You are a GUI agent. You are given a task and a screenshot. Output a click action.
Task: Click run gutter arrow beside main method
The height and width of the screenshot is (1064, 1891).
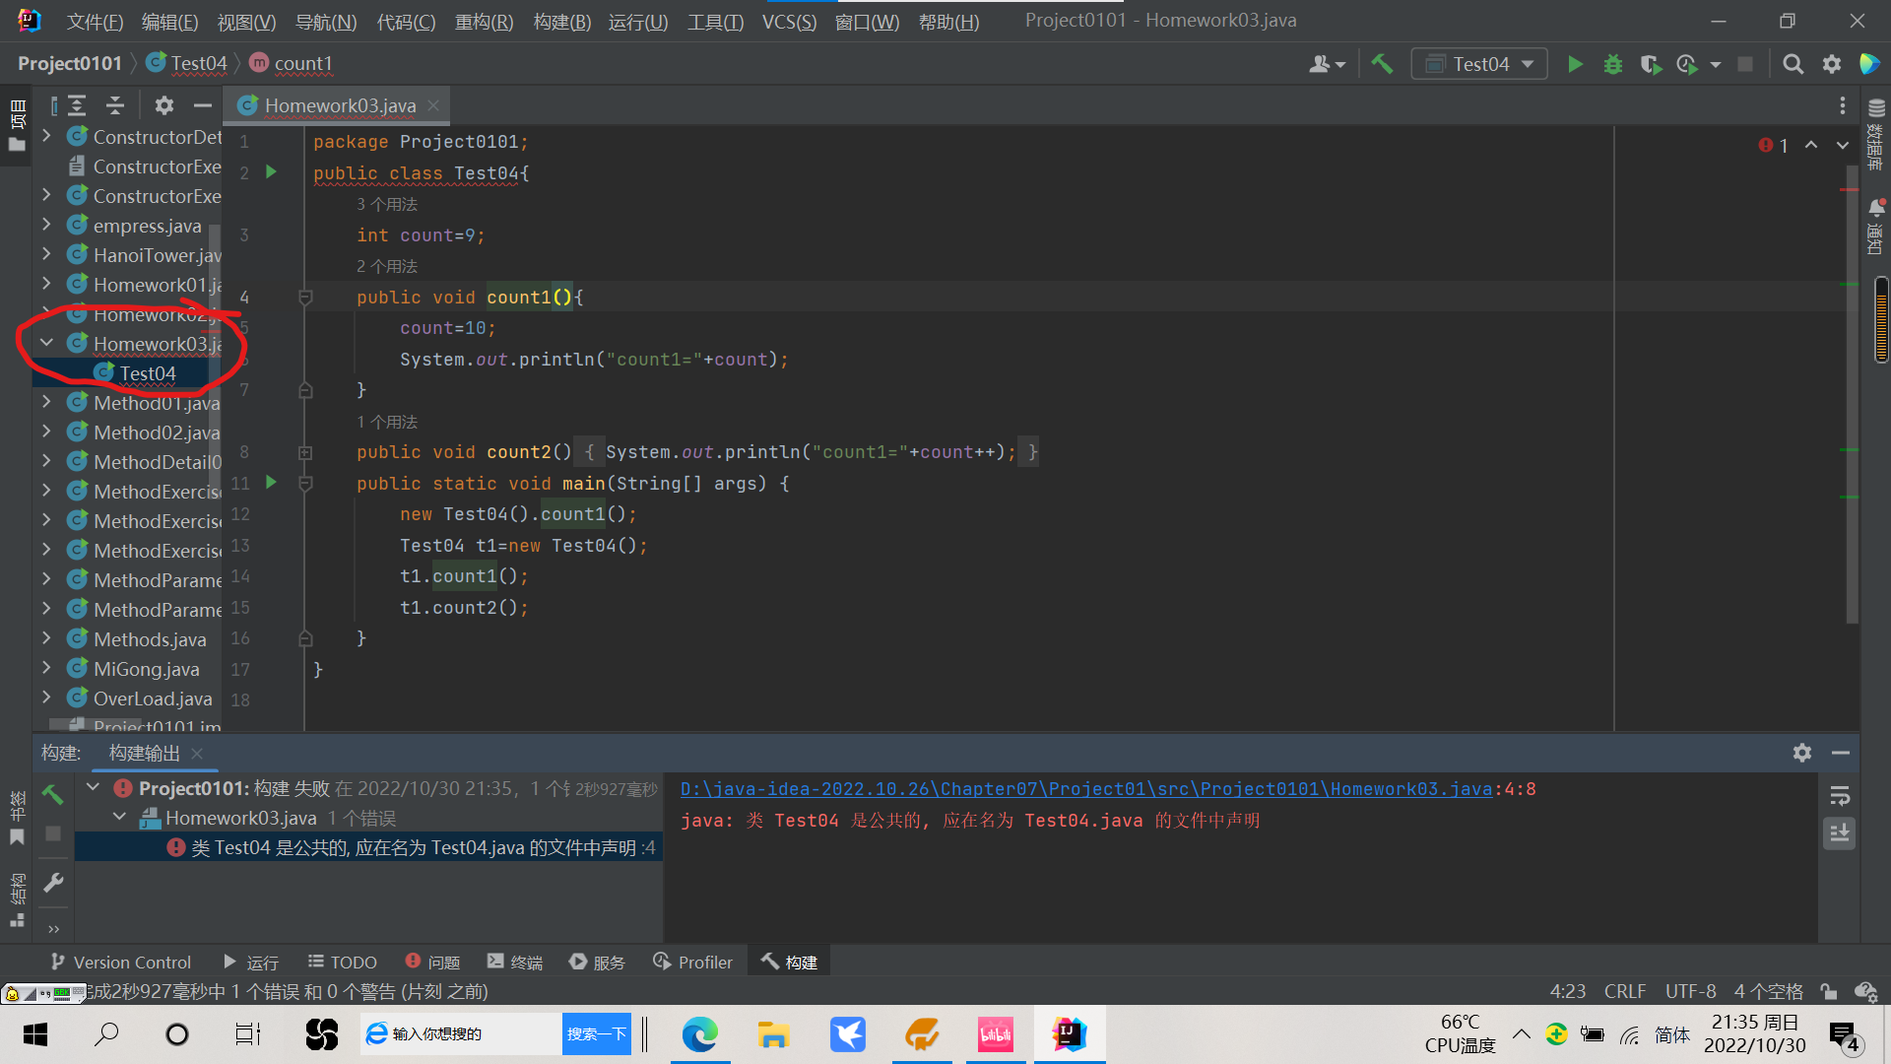click(x=272, y=483)
